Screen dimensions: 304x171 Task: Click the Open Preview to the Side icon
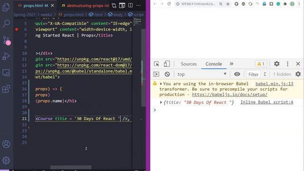[122, 6]
